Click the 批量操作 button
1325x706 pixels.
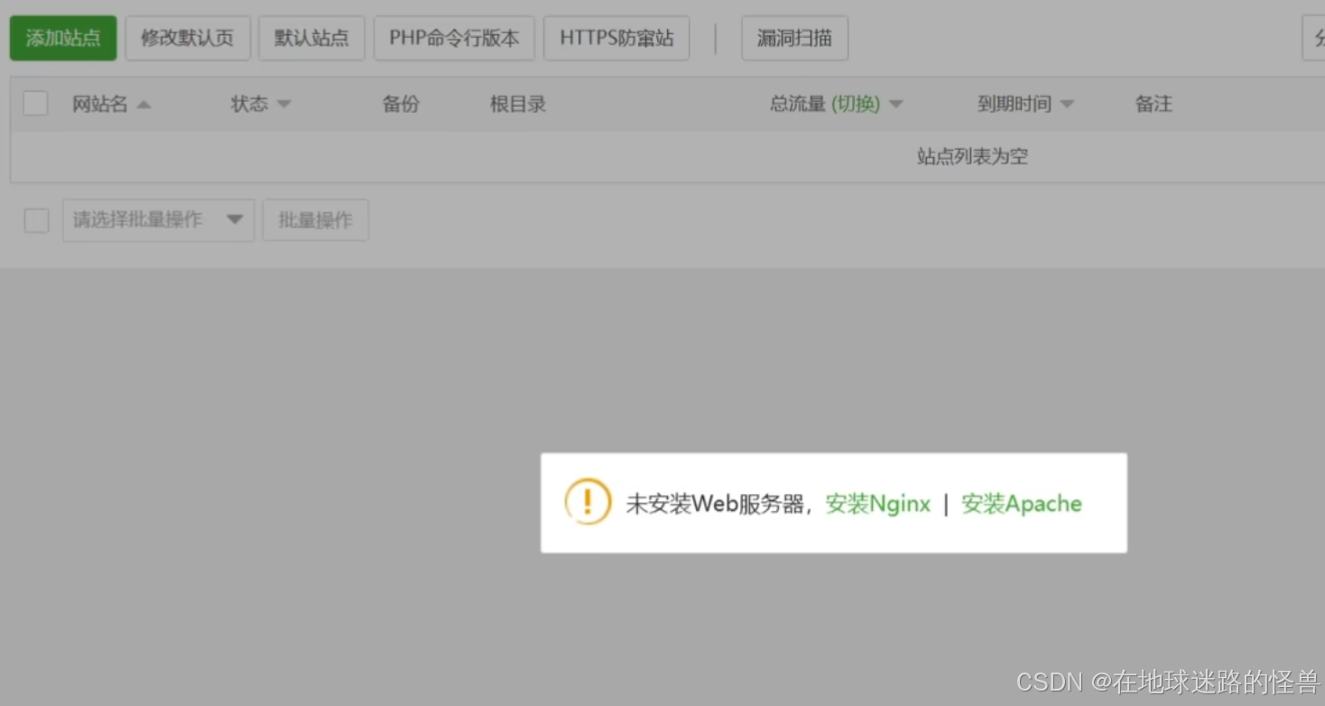coord(315,220)
